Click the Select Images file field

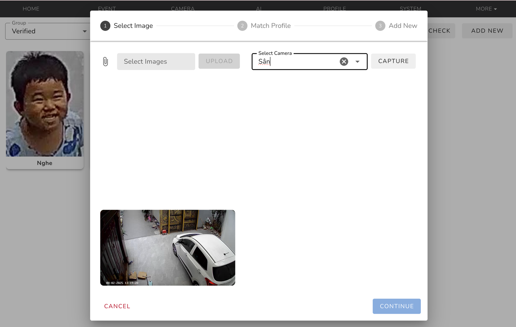click(156, 62)
